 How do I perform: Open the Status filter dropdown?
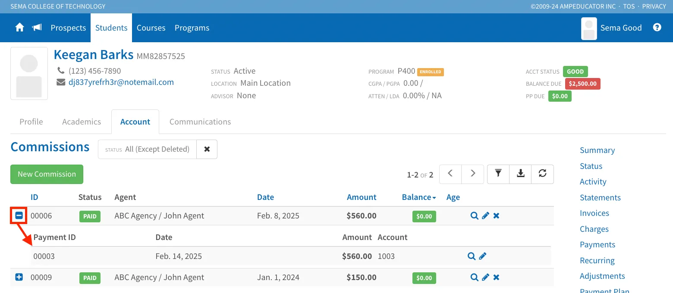click(x=147, y=149)
